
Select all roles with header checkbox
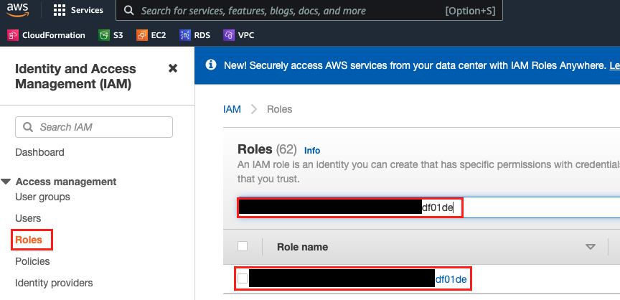(243, 246)
